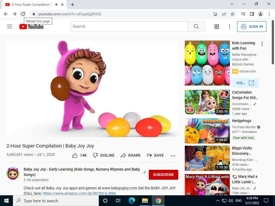Open the notification center icon
This screenshot has width=275, height=206.
point(266,201)
